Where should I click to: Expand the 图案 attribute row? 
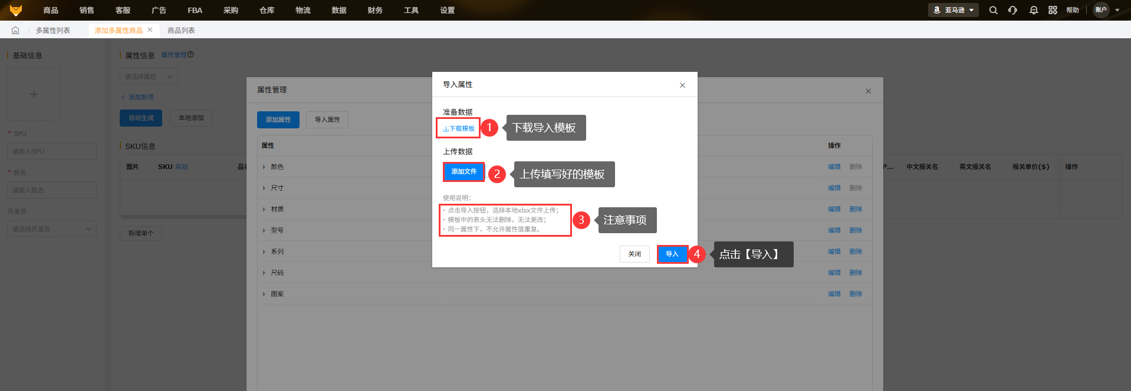pyautogui.click(x=264, y=294)
